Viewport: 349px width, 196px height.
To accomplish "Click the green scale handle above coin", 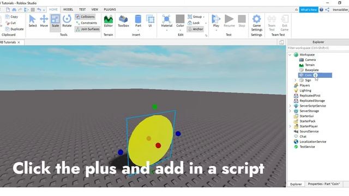I will 155,107.
